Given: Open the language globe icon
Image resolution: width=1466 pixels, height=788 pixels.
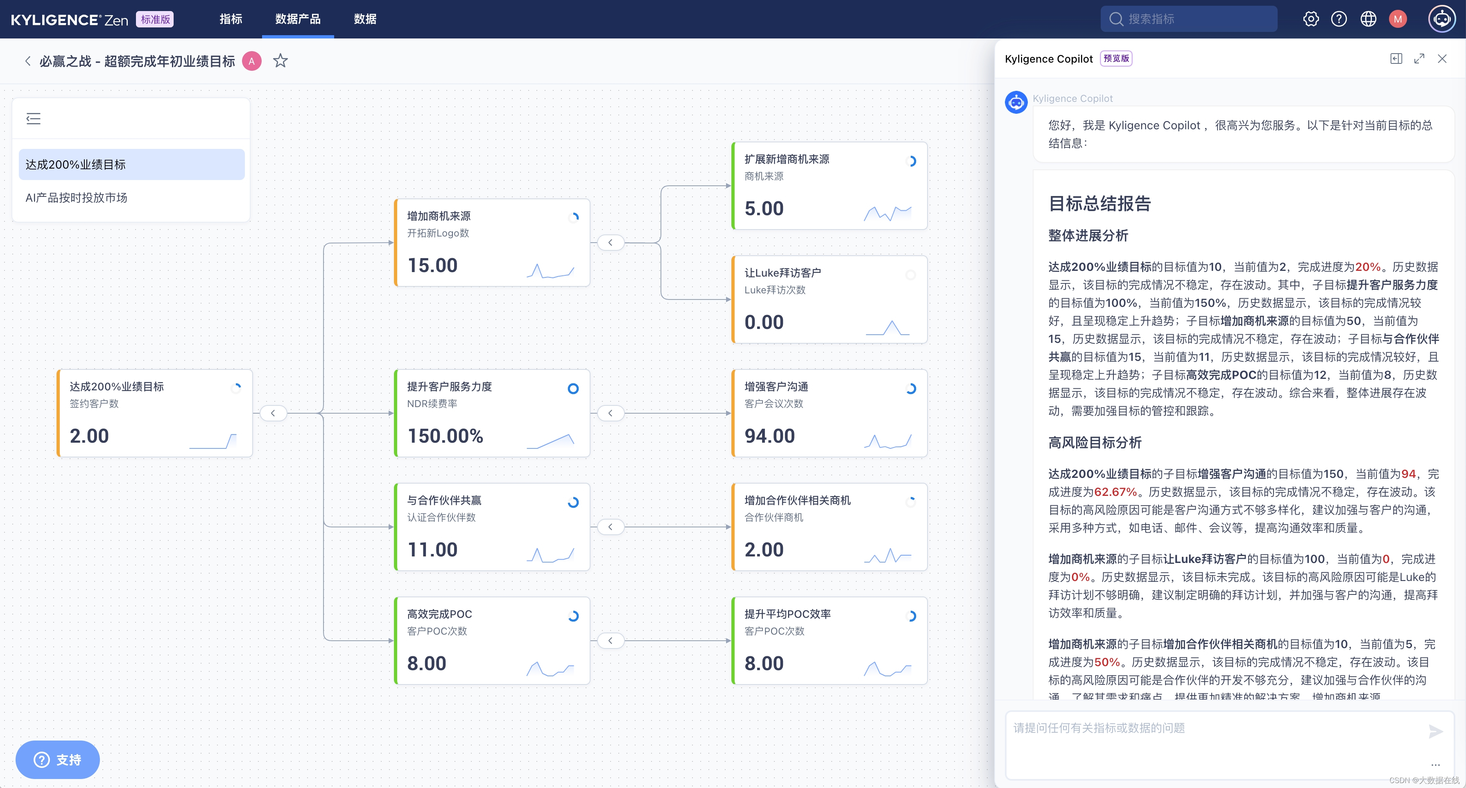Looking at the screenshot, I should (x=1368, y=19).
